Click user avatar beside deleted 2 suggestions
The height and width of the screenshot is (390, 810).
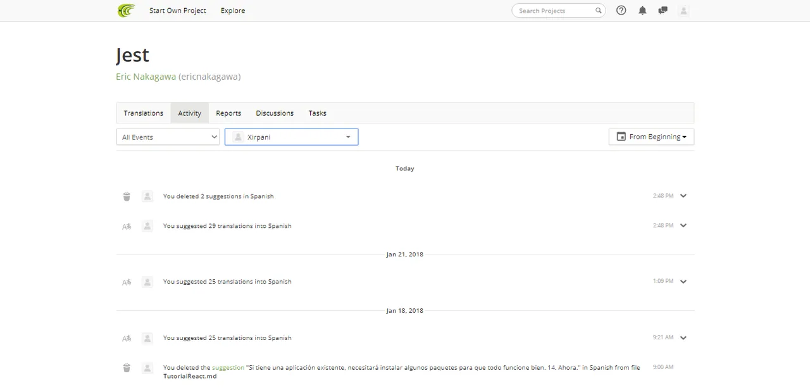(147, 196)
